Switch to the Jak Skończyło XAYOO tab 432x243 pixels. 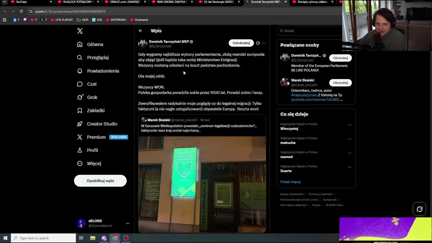click(219, 2)
